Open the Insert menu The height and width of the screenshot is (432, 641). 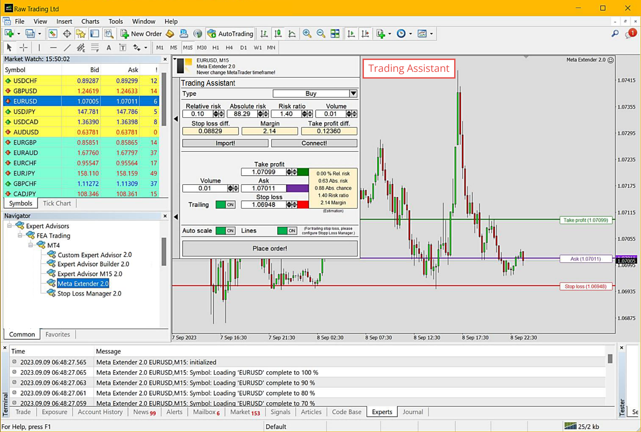[x=64, y=21]
